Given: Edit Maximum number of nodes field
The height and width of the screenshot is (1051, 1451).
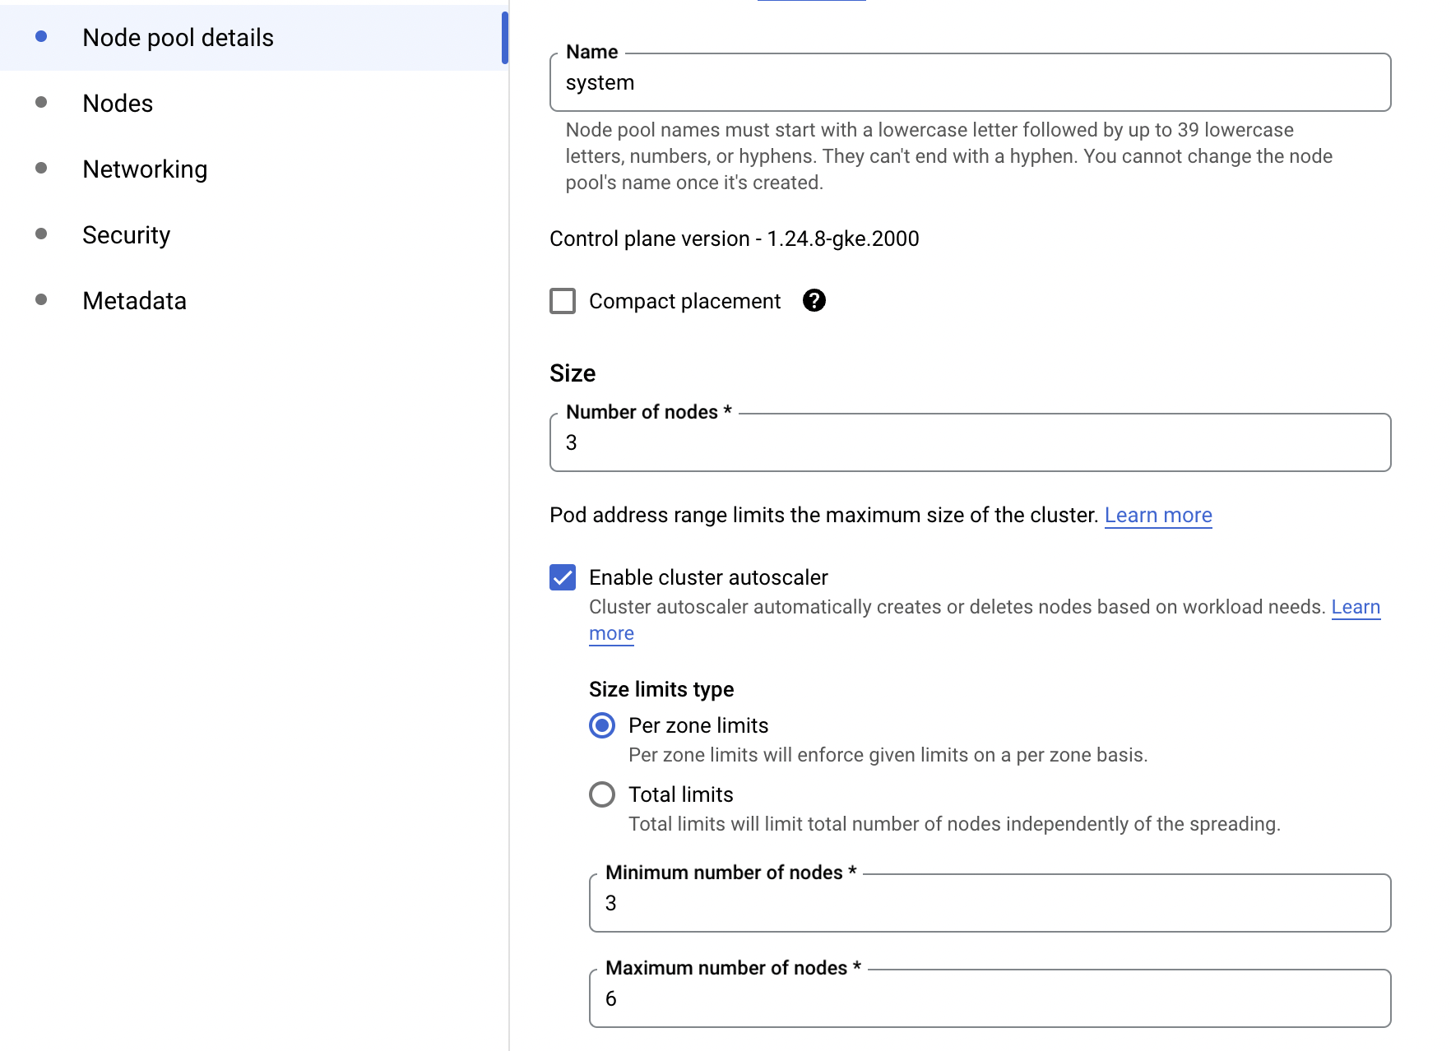Looking at the screenshot, I should click(990, 998).
